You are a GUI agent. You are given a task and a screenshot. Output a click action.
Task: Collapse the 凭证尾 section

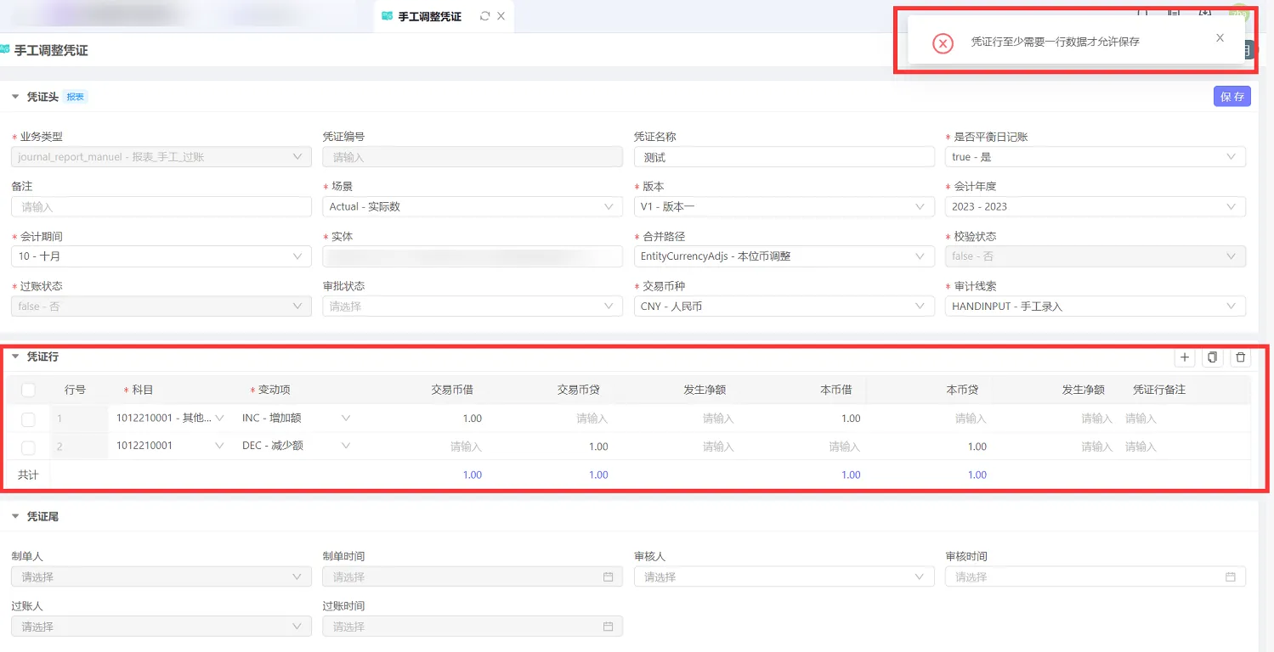point(15,516)
